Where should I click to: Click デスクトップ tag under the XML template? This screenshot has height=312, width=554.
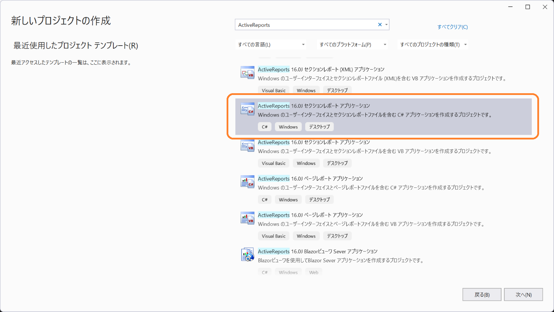pyautogui.click(x=337, y=90)
